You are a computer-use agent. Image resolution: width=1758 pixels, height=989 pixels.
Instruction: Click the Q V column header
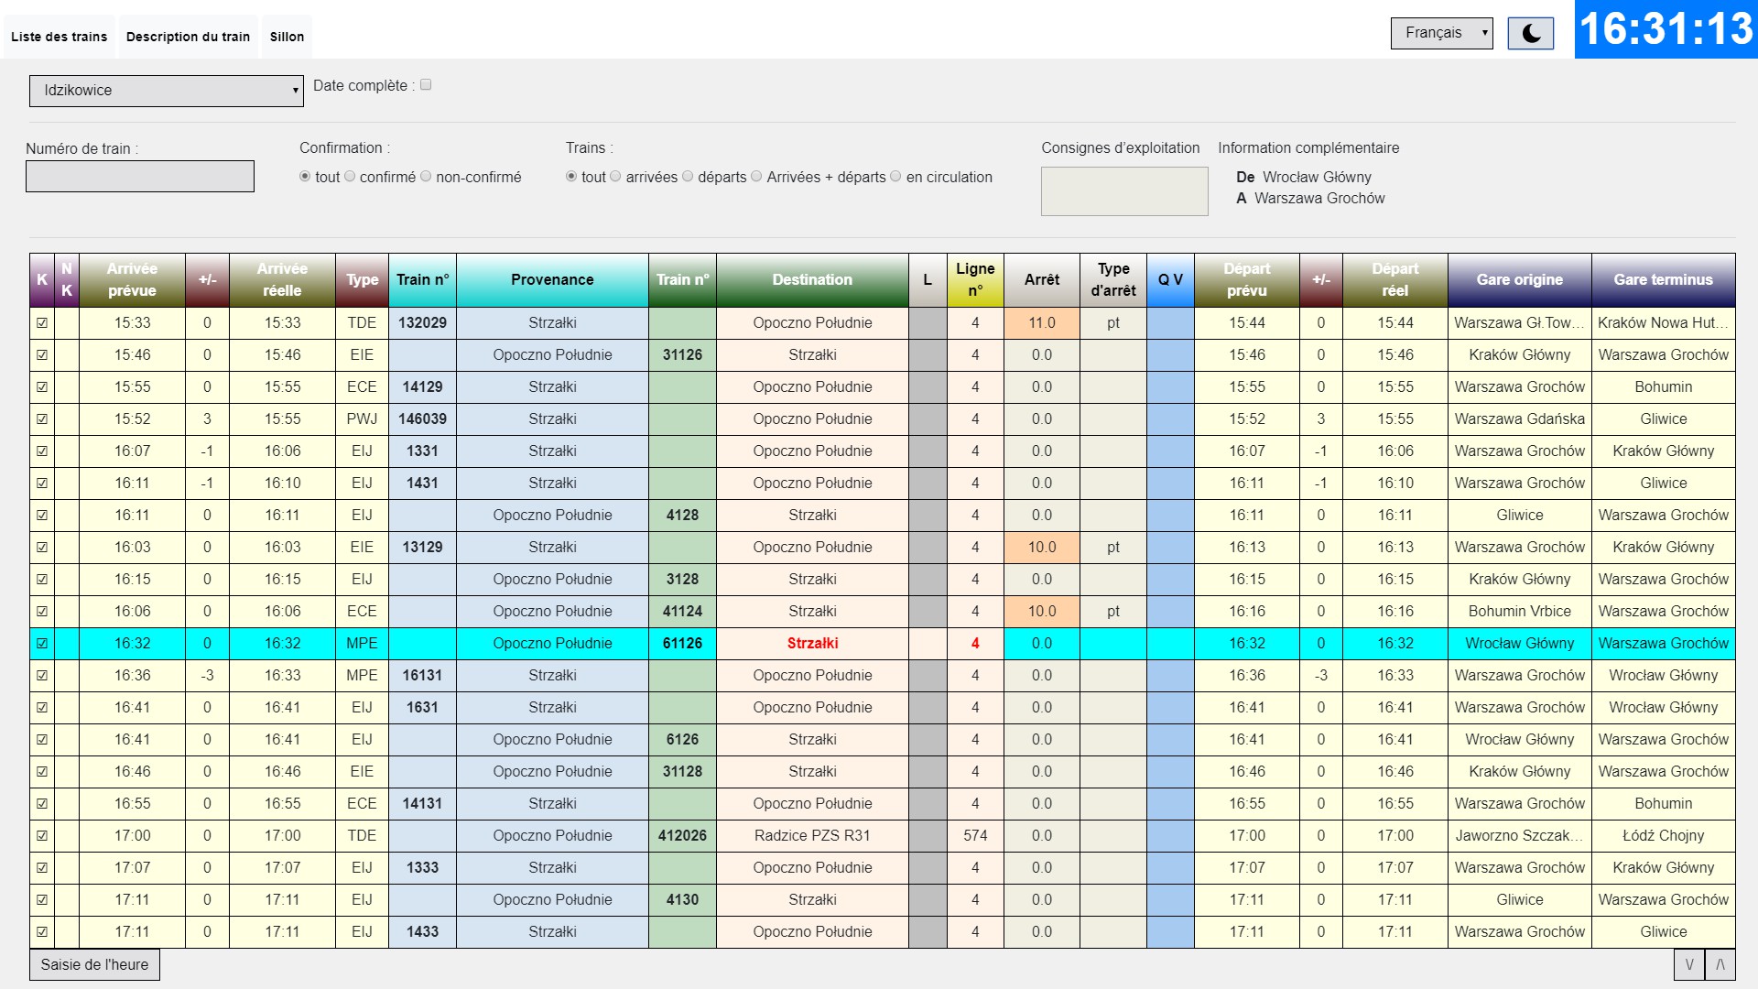click(x=1170, y=280)
